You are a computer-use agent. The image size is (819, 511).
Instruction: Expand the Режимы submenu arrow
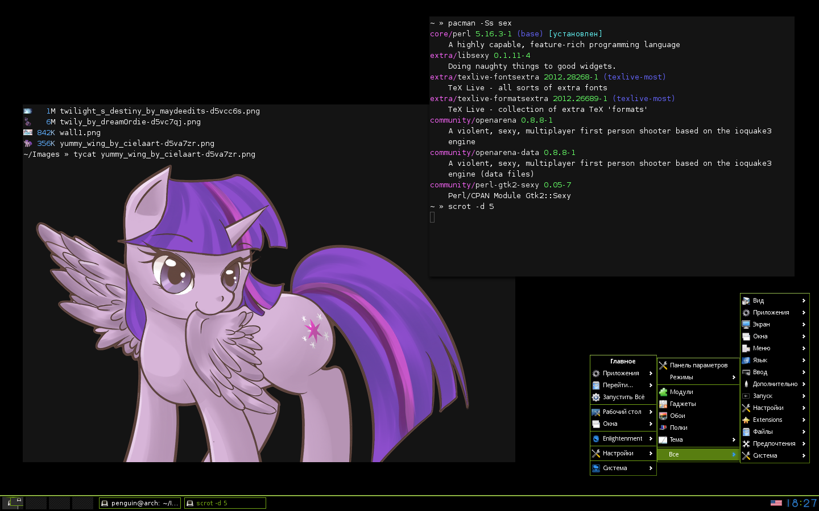(x=734, y=377)
